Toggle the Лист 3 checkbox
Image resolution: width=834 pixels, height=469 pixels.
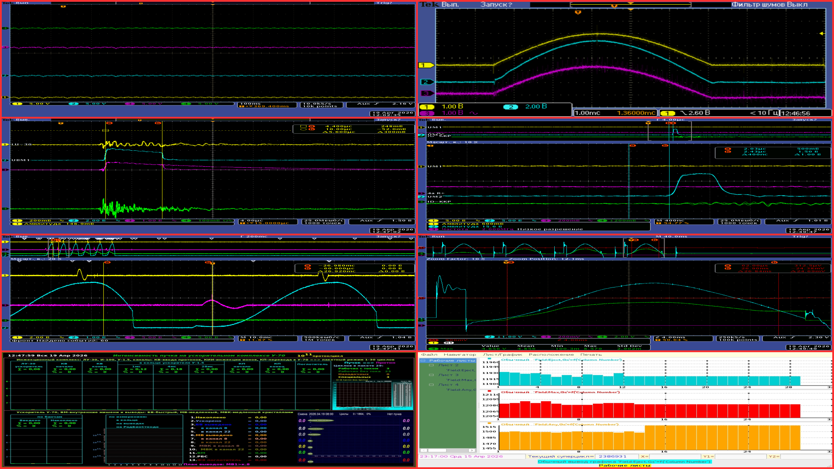coord(431,375)
